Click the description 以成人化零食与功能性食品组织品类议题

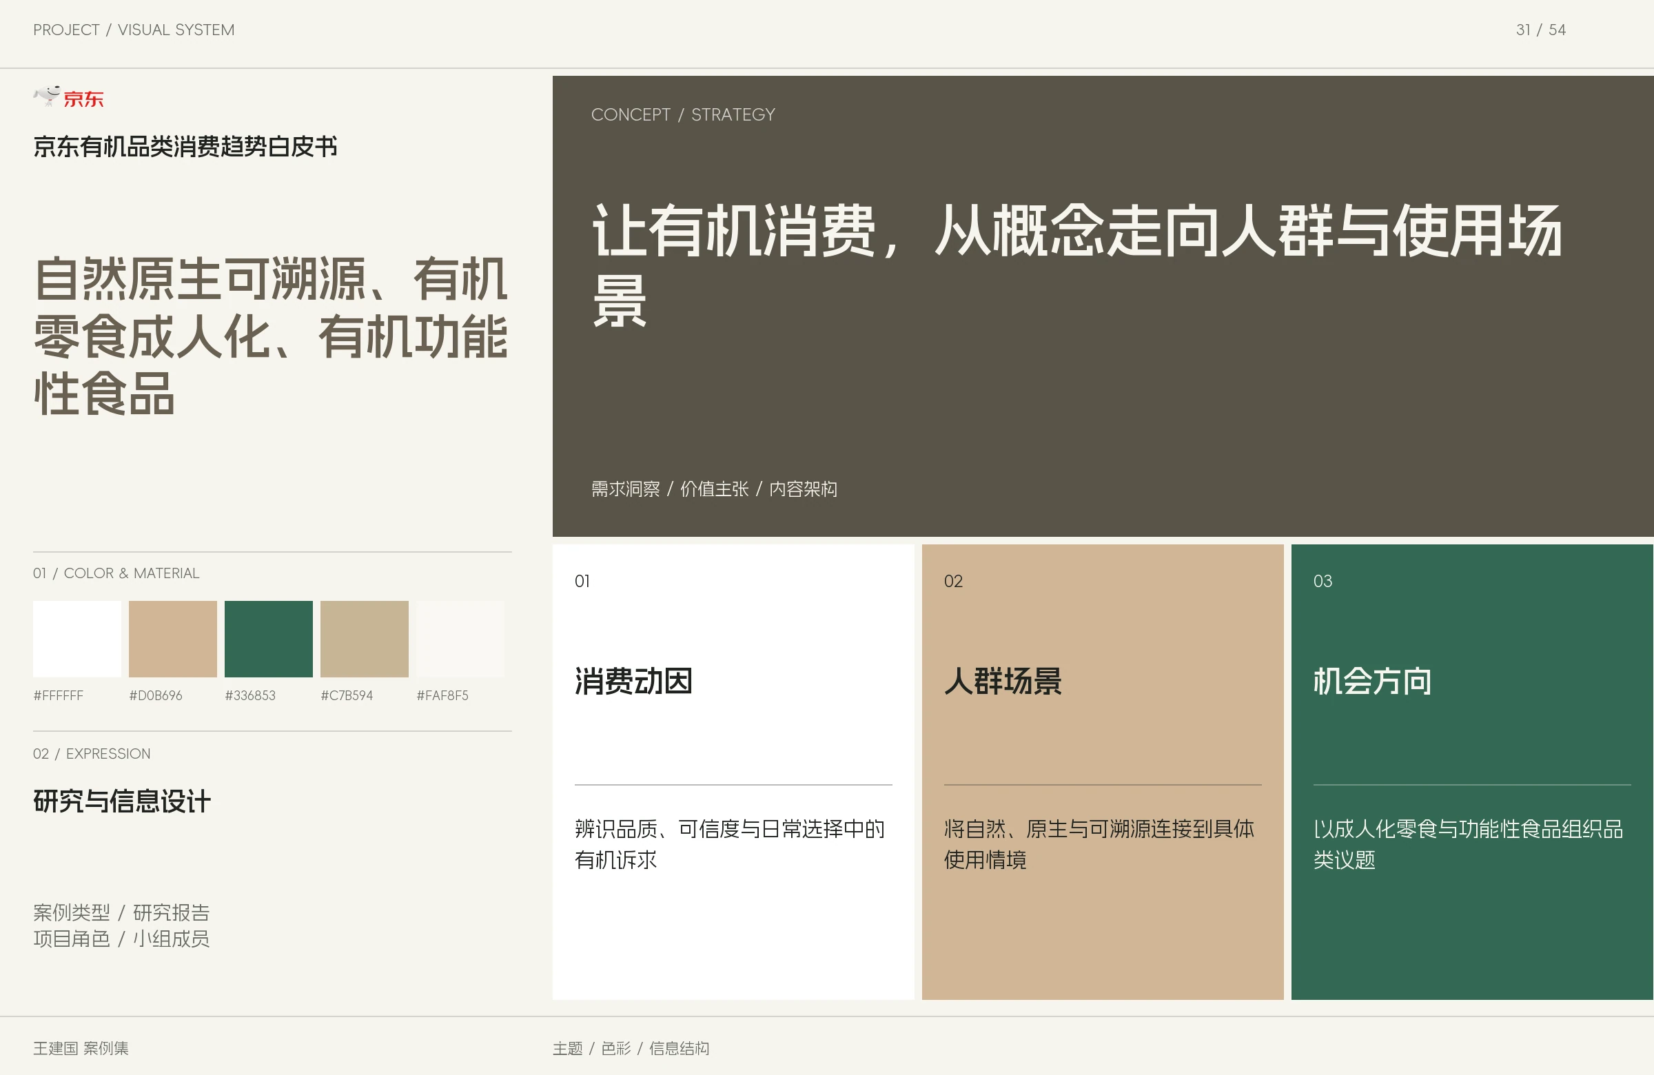click(1469, 844)
